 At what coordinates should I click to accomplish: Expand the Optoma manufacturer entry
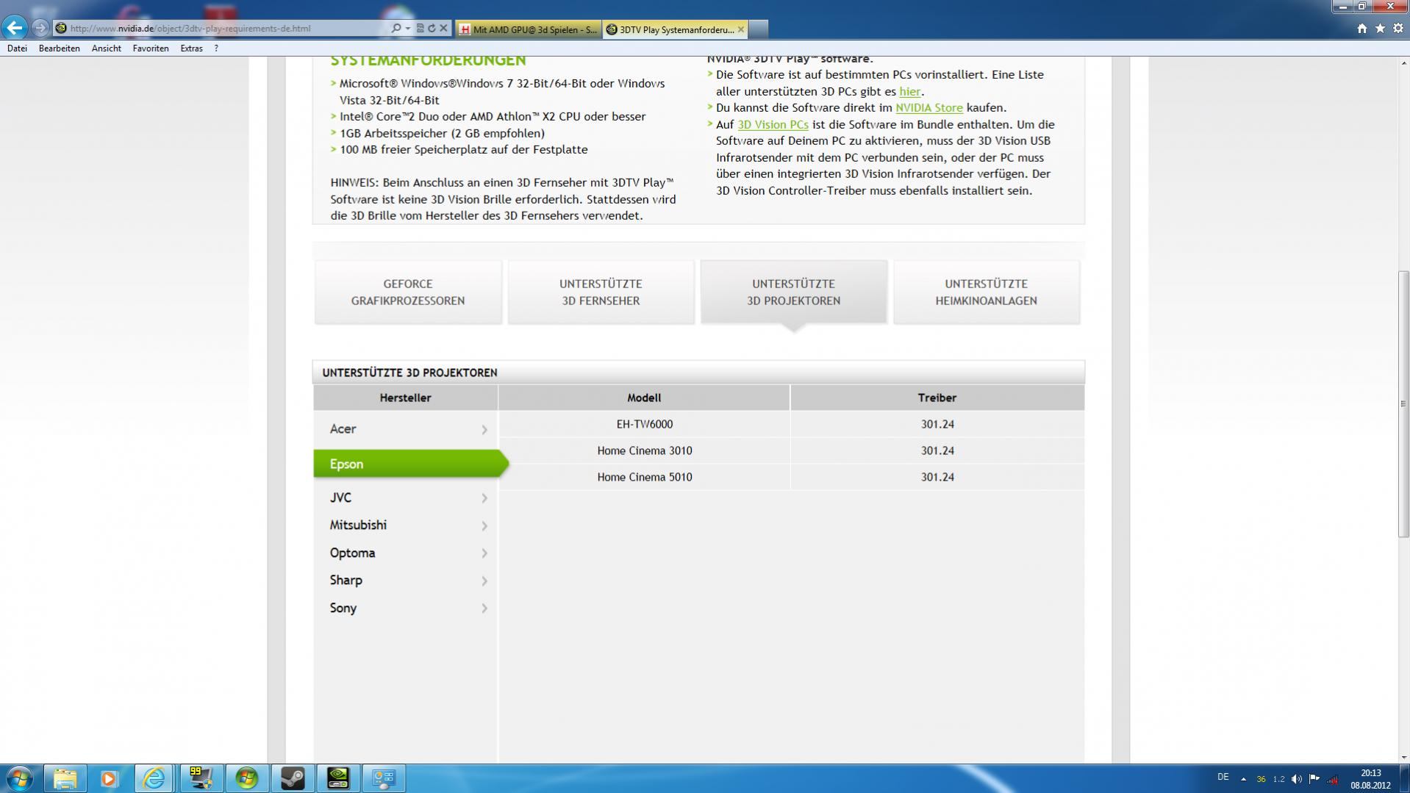[405, 553]
